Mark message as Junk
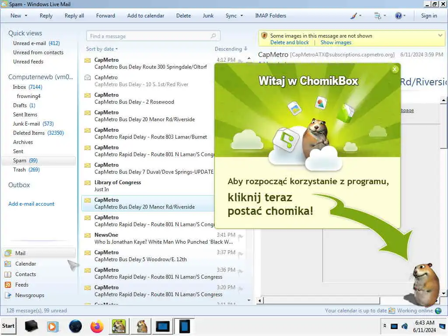Viewport: 448px width, 336px height. tap(208, 16)
